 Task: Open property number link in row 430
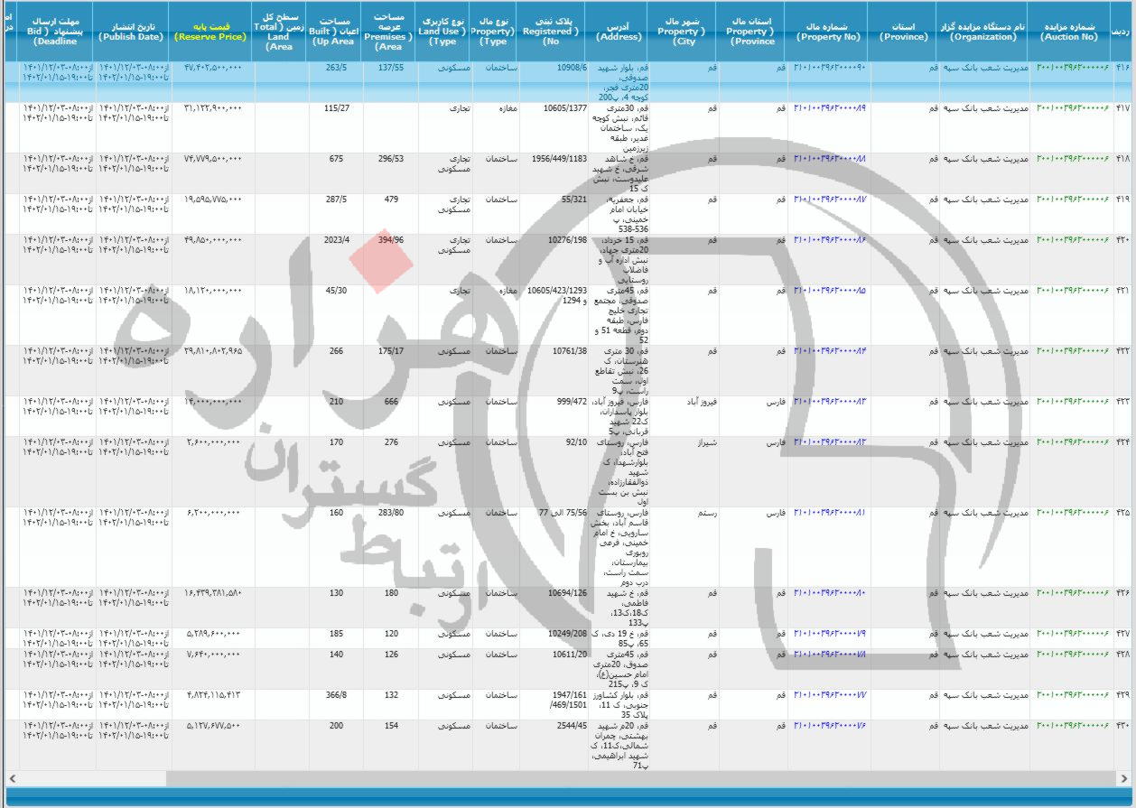point(829,726)
